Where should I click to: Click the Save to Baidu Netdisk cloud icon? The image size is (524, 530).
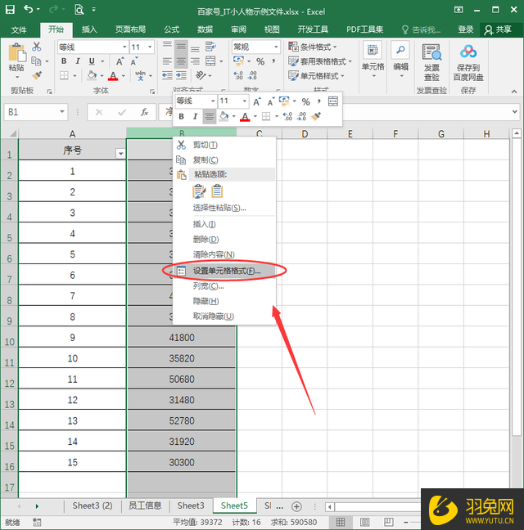pyautogui.click(x=468, y=52)
